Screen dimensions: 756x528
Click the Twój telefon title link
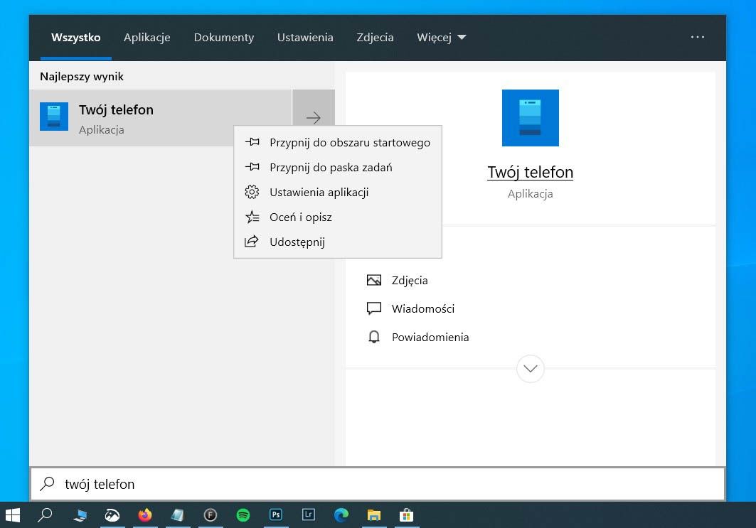(x=530, y=172)
